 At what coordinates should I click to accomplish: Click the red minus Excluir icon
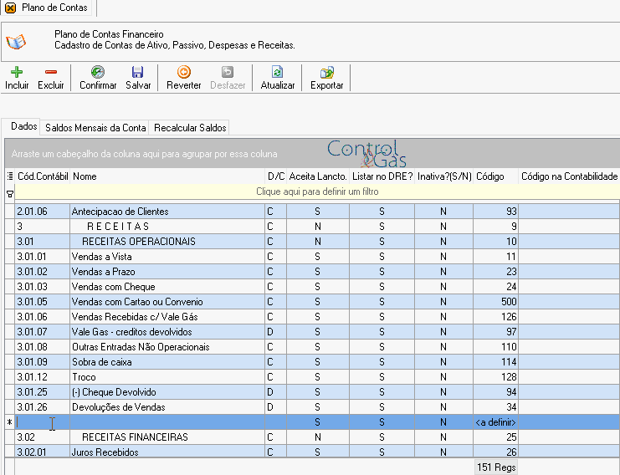pyautogui.click(x=50, y=72)
